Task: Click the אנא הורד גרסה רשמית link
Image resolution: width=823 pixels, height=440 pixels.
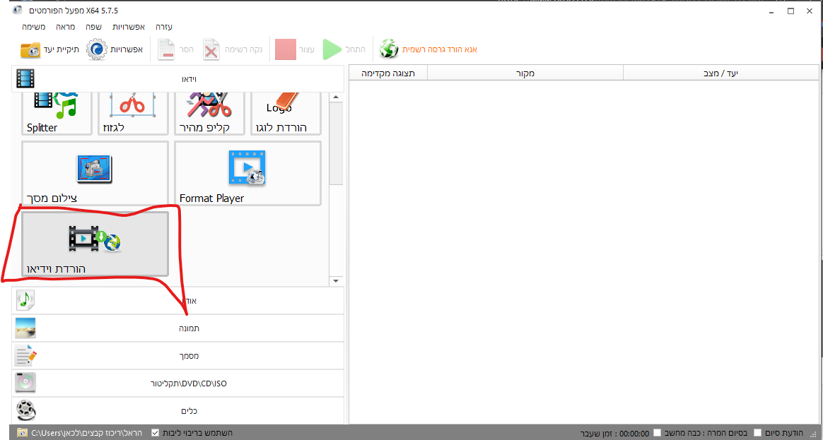Action: pos(440,50)
